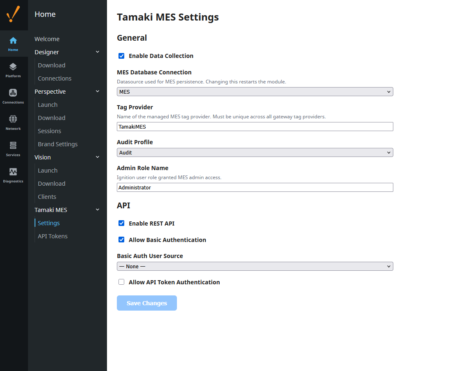The width and height of the screenshot is (460, 371).
Task: Open Perspective Sessions page
Action: (x=49, y=131)
